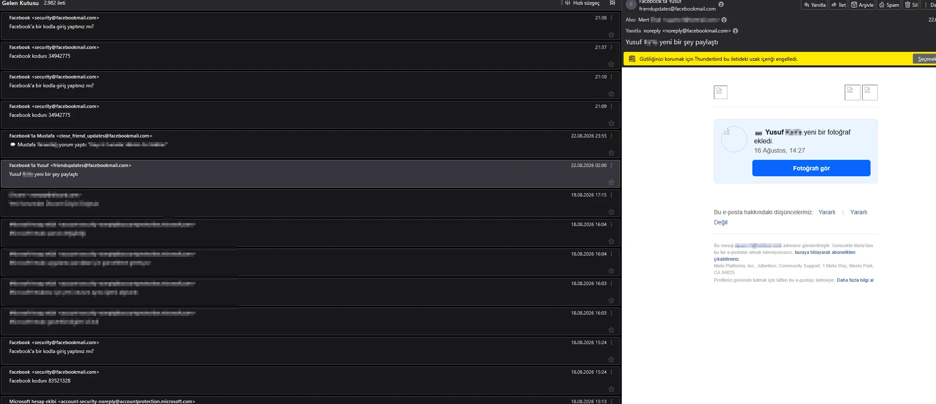Delete the message with Sil

tap(911, 5)
